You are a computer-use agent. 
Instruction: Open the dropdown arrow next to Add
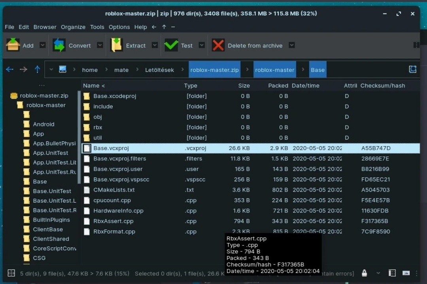point(42,45)
